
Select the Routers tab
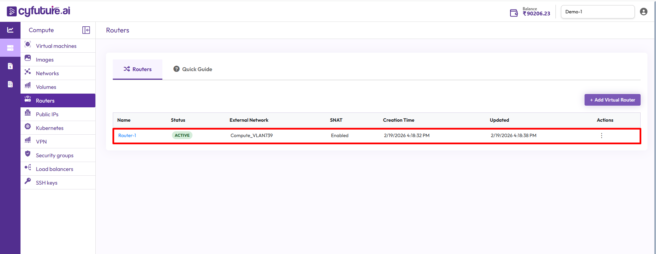click(x=137, y=69)
